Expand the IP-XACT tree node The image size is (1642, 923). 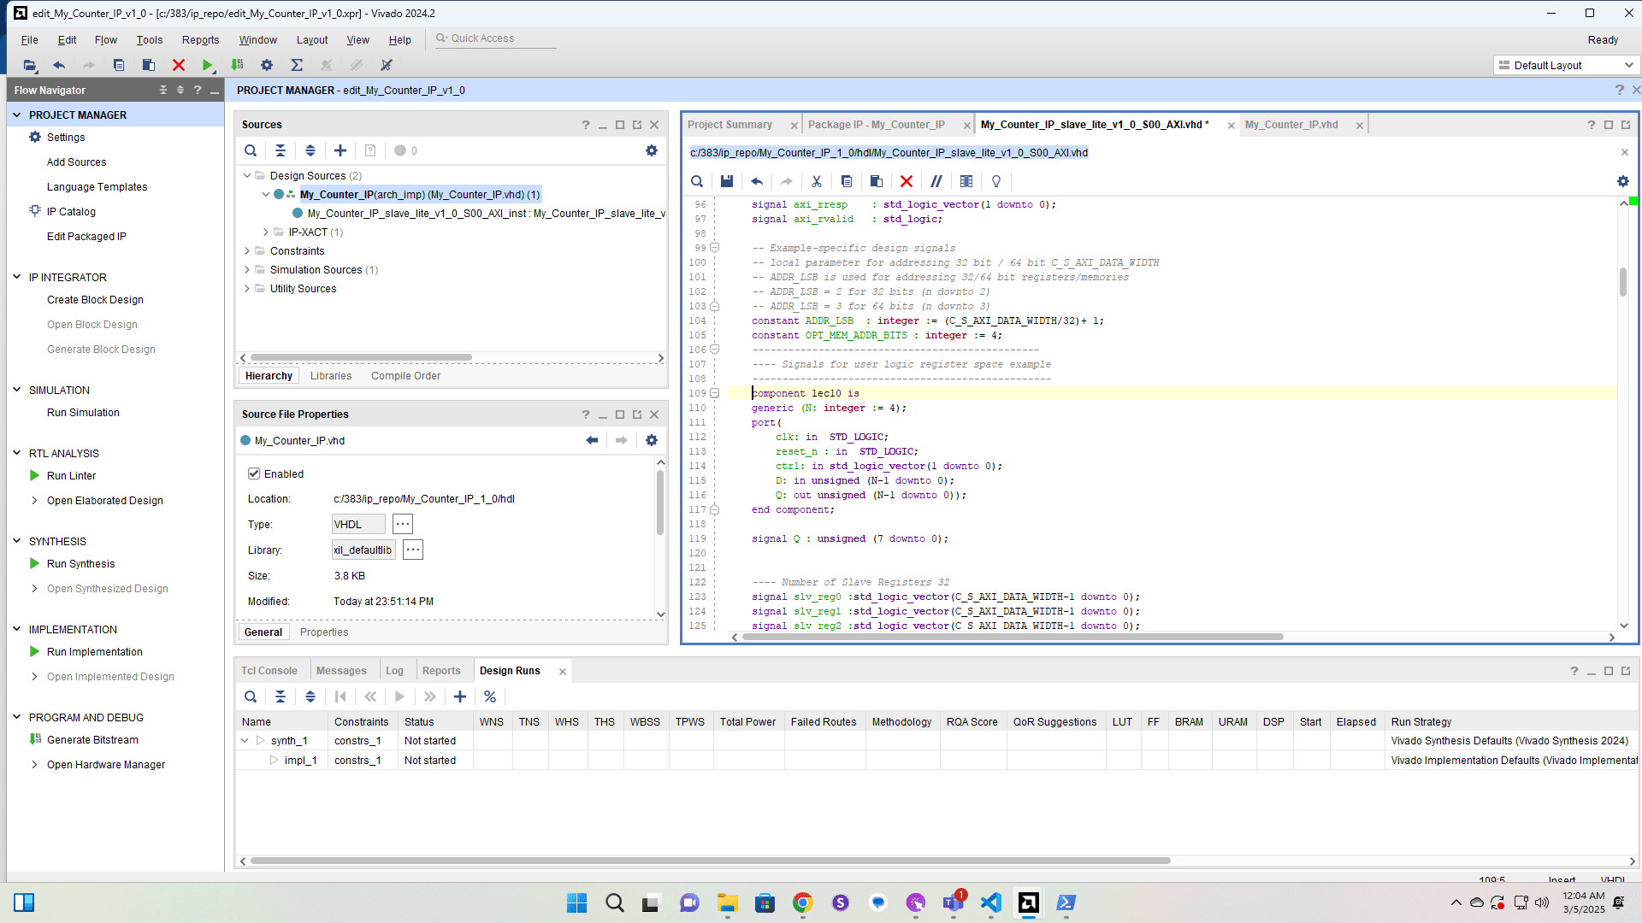tap(266, 232)
